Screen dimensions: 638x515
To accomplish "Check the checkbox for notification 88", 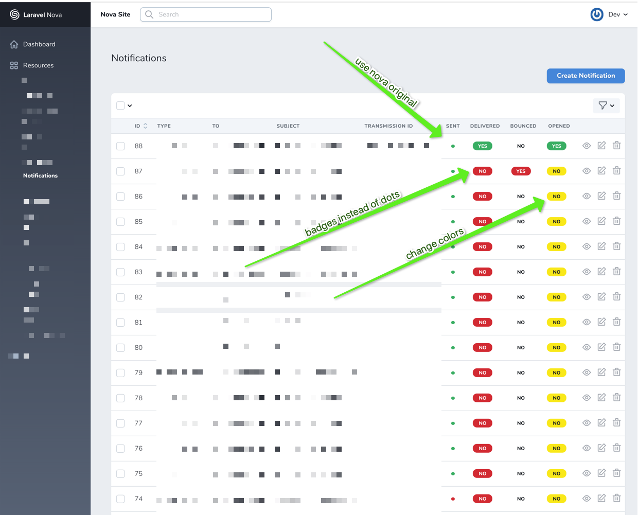I will click(120, 146).
